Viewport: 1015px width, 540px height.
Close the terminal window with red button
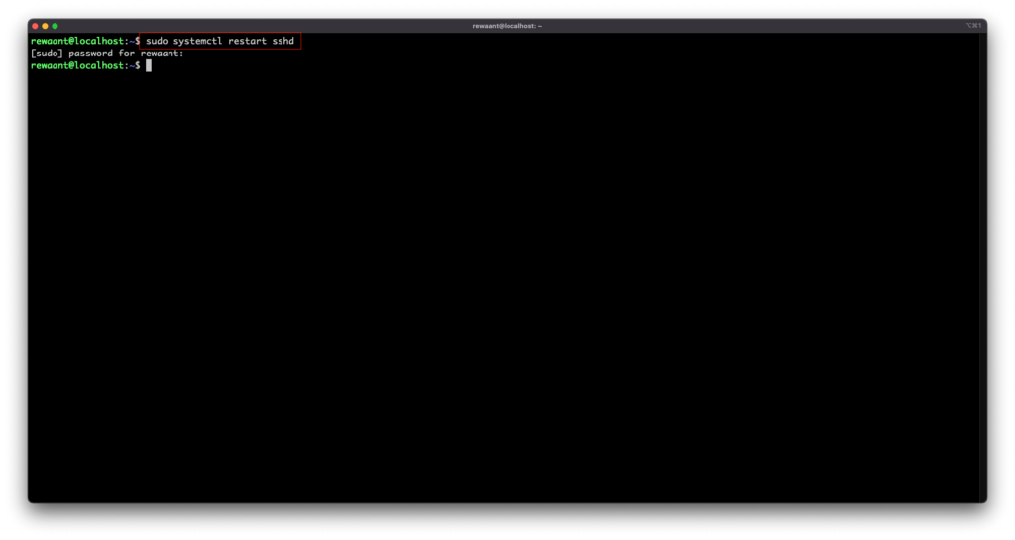pos(35,26)
